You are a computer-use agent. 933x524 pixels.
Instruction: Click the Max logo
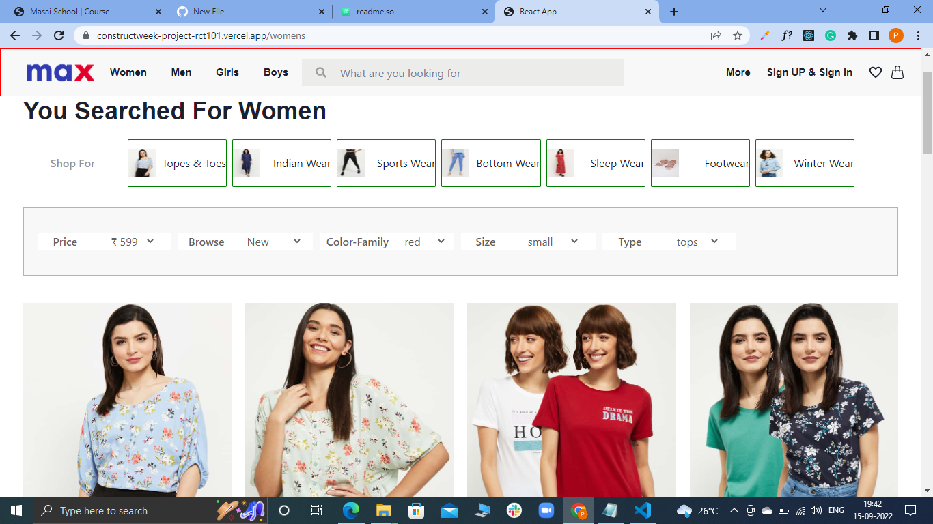[x=59, y=72]
